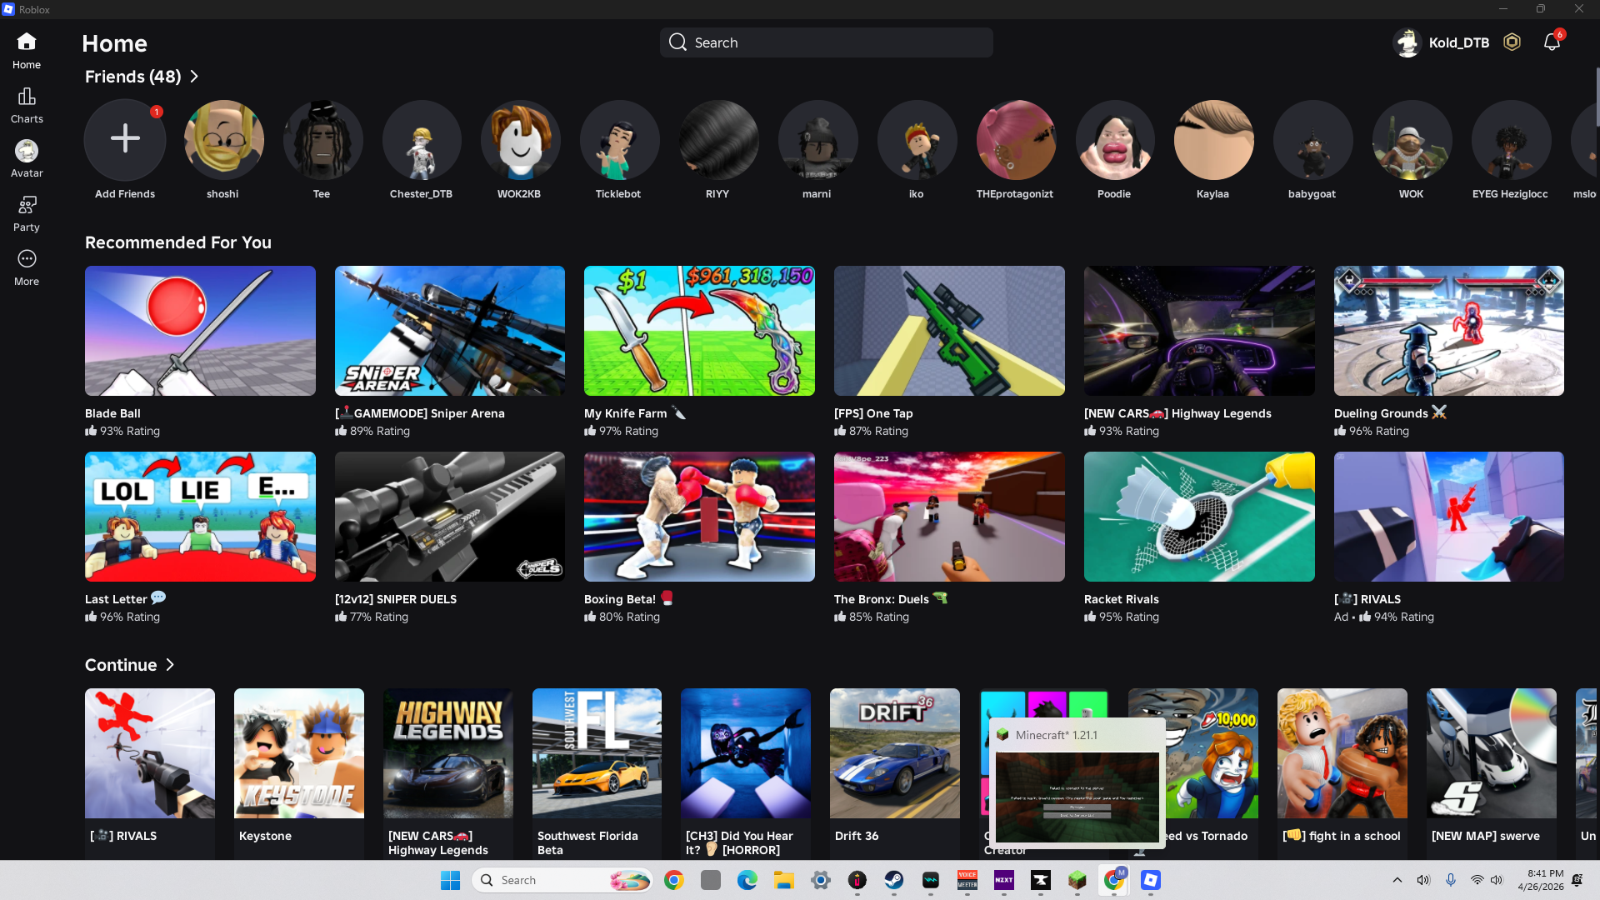Open Ticklebot's friend avatar

tap(619, 139)
